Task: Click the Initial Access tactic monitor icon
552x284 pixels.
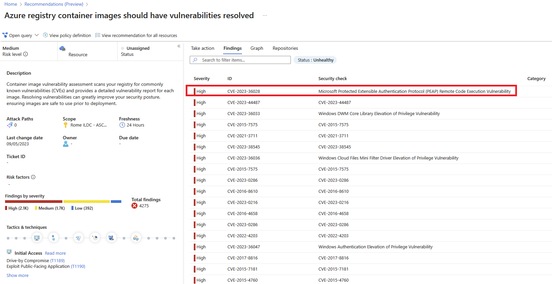Action: (x=37, y=238)
